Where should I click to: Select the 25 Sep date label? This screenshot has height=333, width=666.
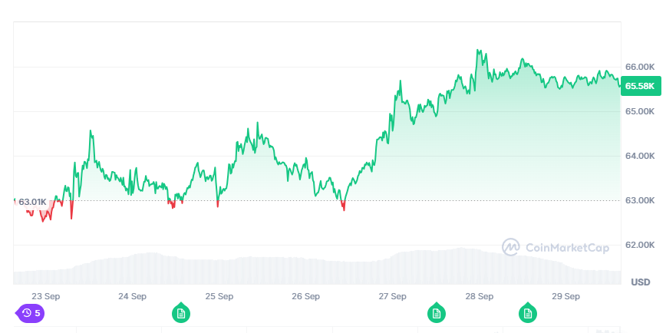(x=219, y=295)
